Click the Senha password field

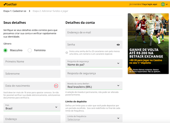click(x=94, y=45)
